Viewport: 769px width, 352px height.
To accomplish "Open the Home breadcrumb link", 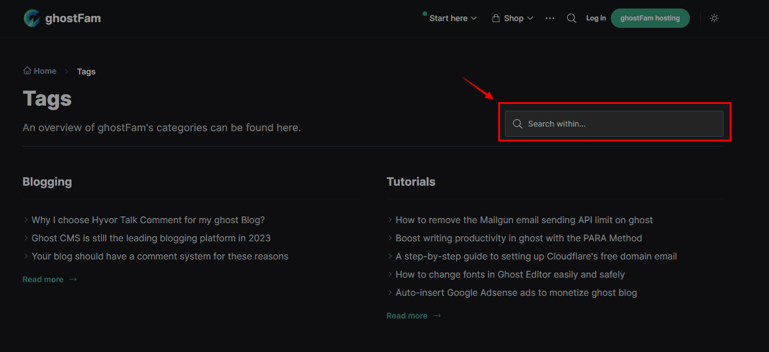I will [44, 70].
